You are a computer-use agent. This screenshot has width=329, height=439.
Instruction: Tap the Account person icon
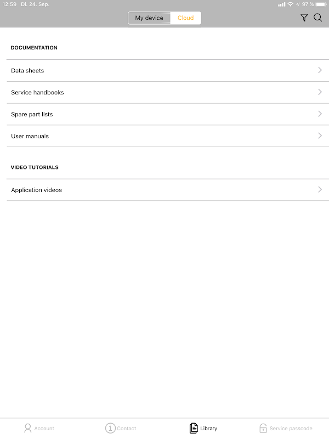tap(28, 428)
